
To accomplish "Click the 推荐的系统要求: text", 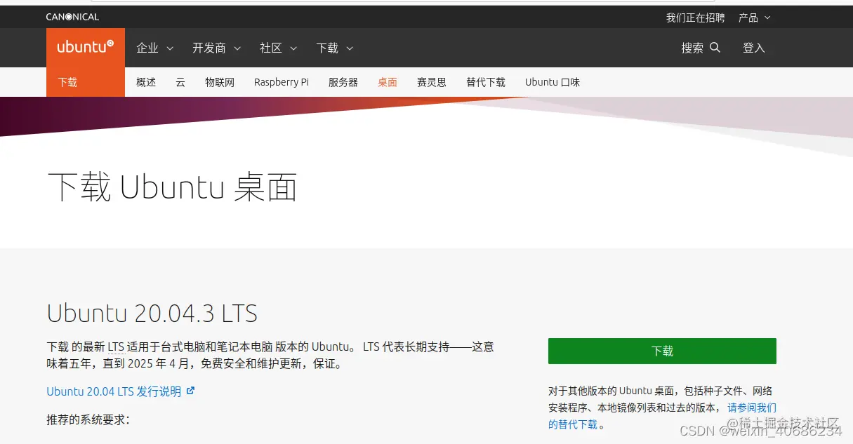I will pyautogui.click(x=88, y=419).
